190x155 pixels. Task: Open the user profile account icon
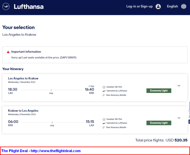click(x=158, y=7)
